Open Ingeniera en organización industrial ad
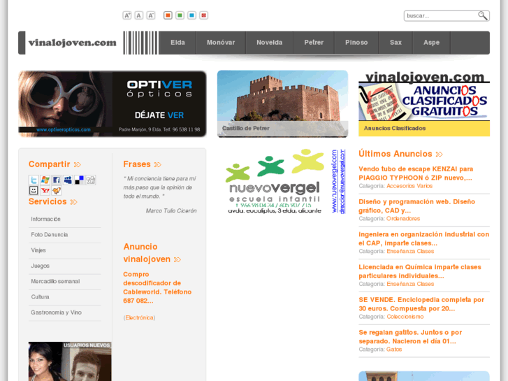The height and width of the screenshot is (381, 508). tap(423, 238)
